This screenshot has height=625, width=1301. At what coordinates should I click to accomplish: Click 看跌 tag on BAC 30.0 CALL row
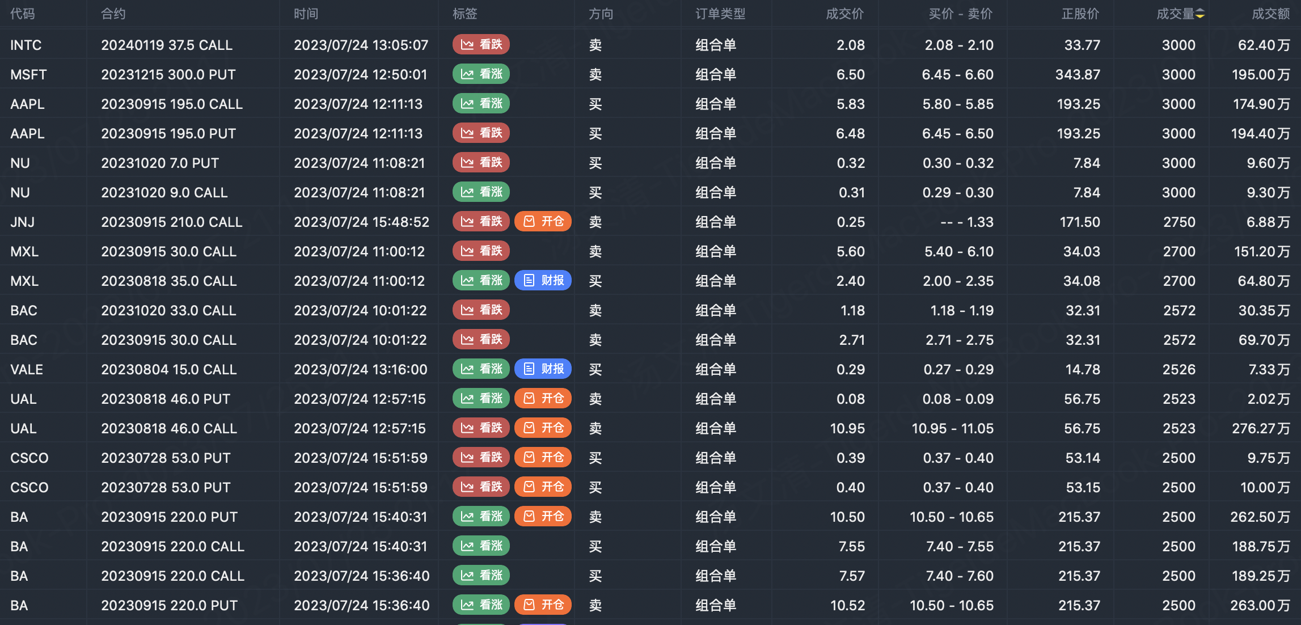tap(481, 339)
